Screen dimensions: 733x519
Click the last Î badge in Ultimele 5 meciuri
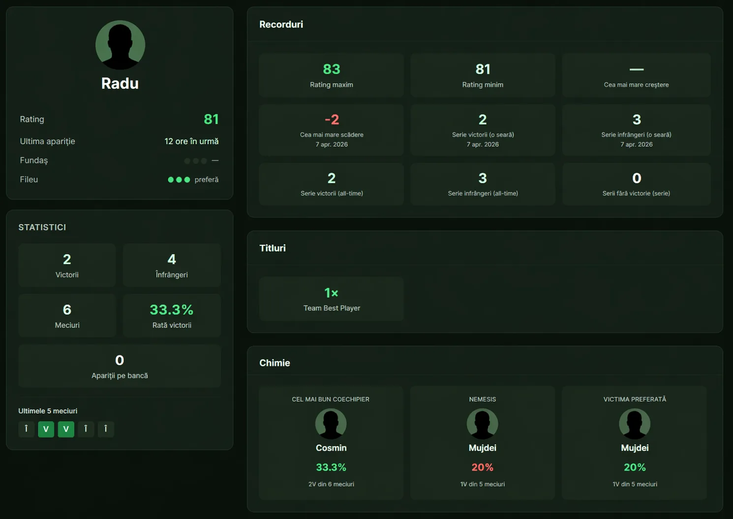(x=106, y=429)
